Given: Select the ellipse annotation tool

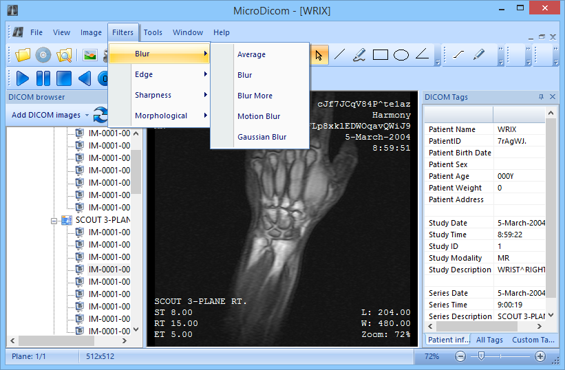Looking at the screenshot, I should (401, 55).
